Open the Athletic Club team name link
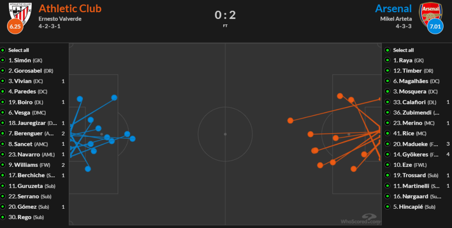 point(70,8)
